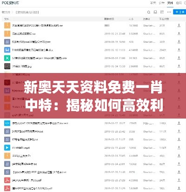
Task: Select the blue play icon of mp4 file
Action: pyautogui.click(x=7, y=147)
